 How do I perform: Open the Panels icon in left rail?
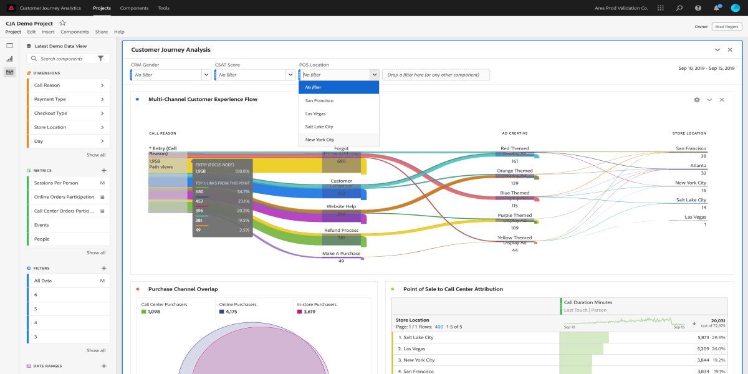pyautogui.click(x=9, y=46)
